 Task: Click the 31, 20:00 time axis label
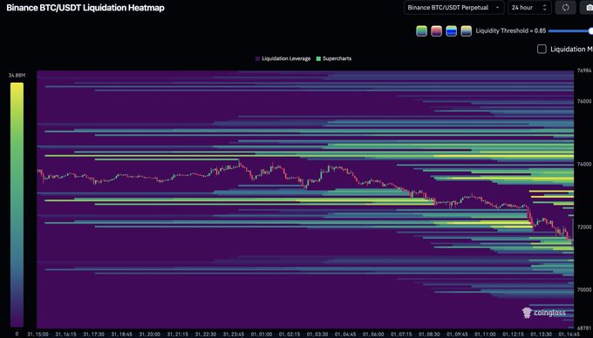click(x=150, y=335)
